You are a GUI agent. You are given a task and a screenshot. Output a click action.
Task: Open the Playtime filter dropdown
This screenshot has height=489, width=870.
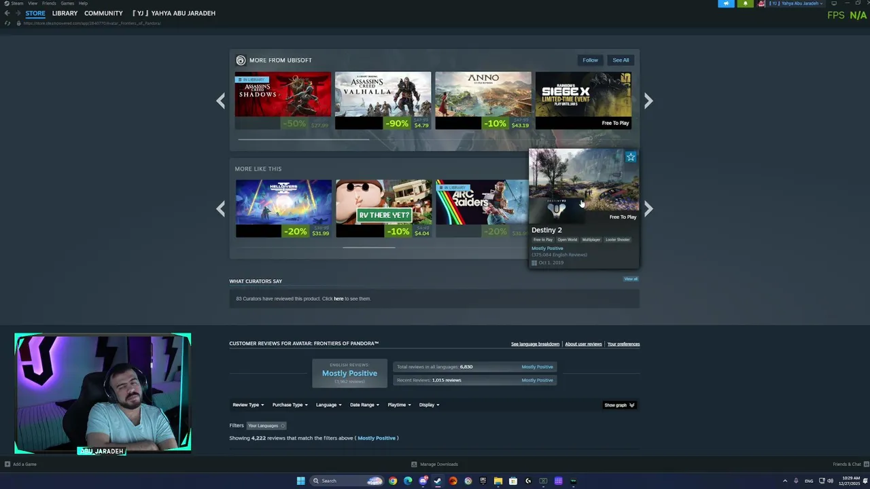coord(399,405)
